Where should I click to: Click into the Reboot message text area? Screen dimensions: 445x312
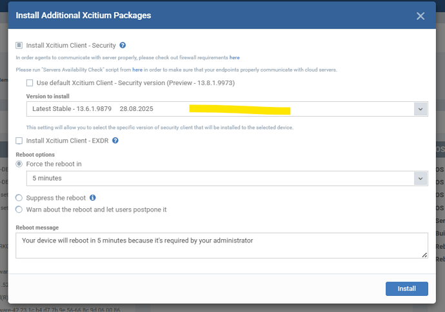pyautogui.click(x=222, y=246)
